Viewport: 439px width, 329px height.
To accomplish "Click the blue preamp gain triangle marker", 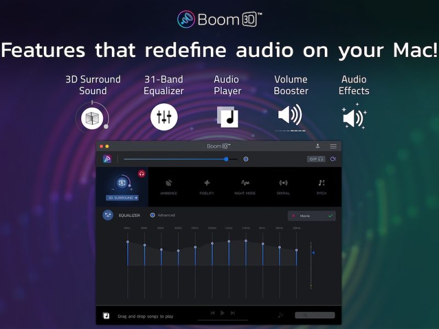I will tap(313, 253).
